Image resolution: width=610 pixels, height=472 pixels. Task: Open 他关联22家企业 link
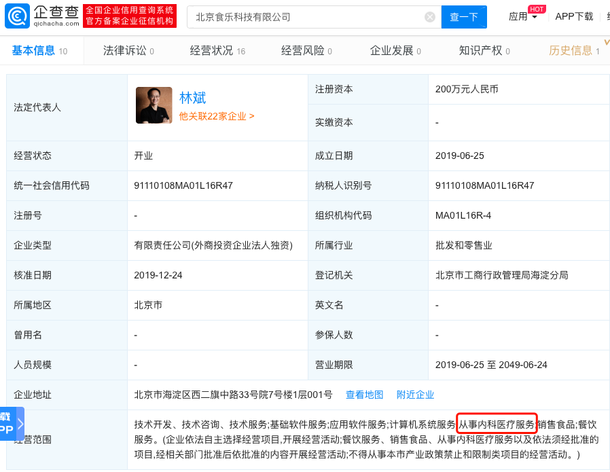pos(217,116)
